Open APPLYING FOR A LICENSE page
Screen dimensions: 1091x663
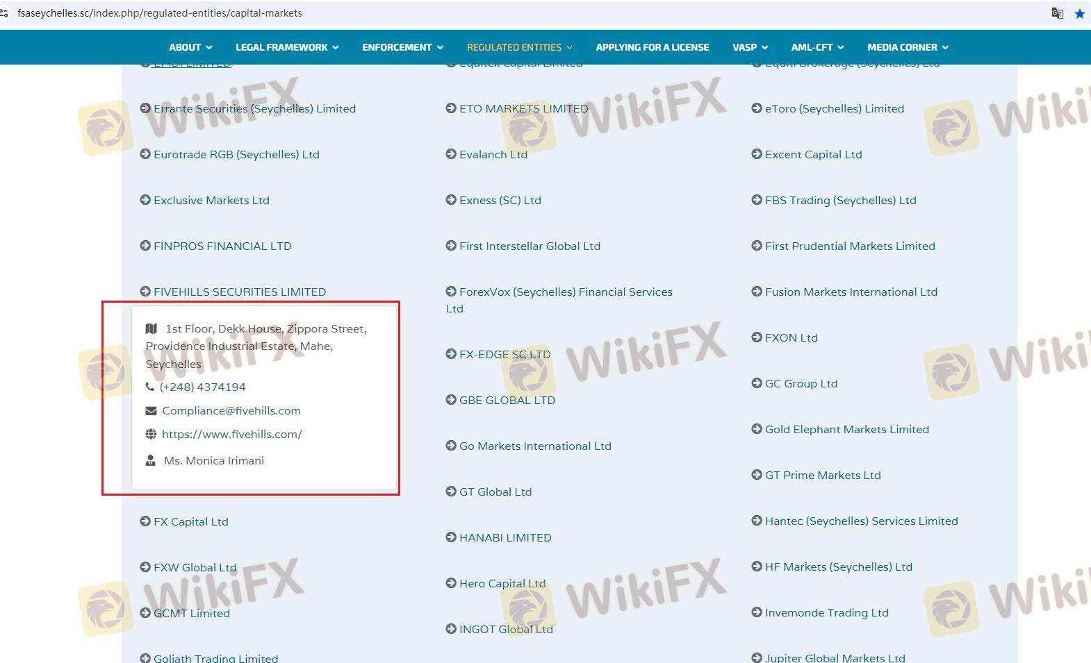click(653, 47)
